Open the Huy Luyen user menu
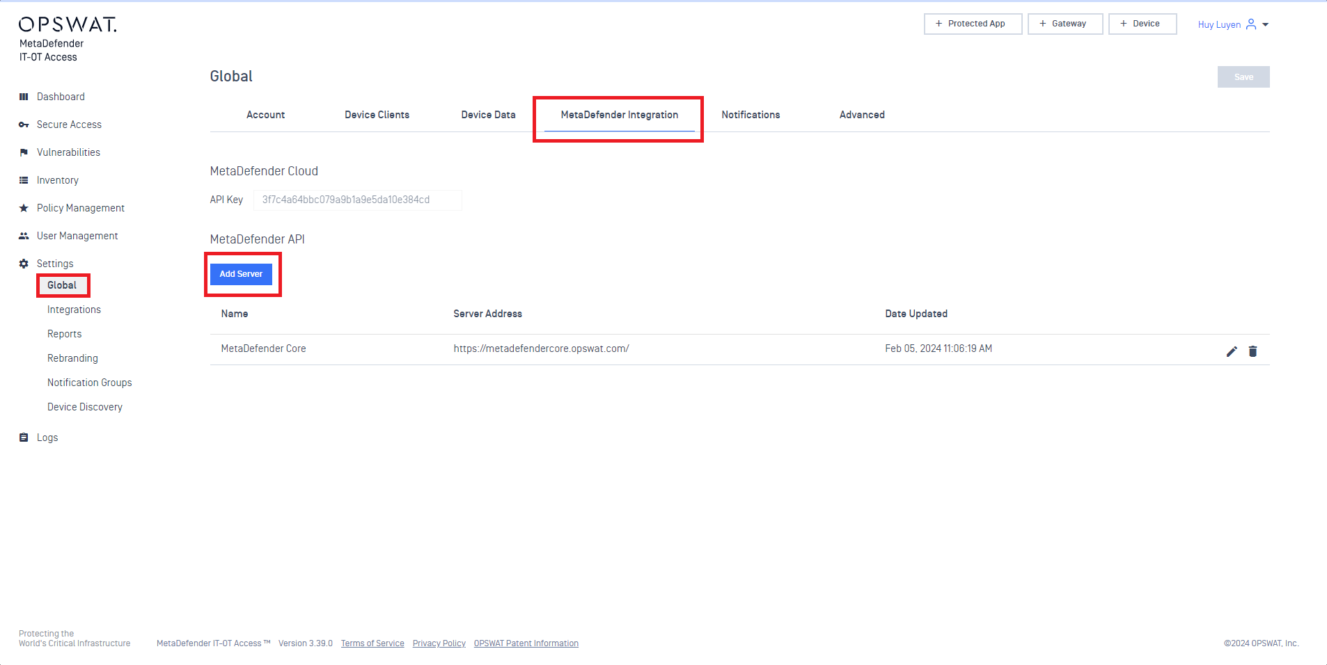Screen dimensions: 1327x665 click(1233, 24)
